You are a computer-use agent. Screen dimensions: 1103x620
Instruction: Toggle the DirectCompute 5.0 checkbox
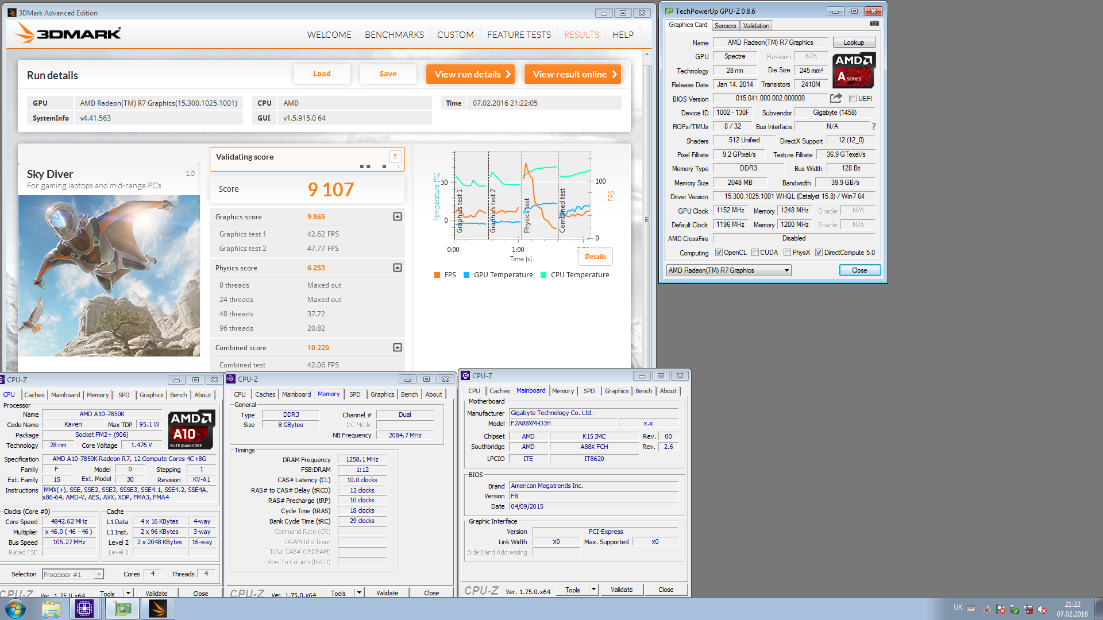pos(819,253)
